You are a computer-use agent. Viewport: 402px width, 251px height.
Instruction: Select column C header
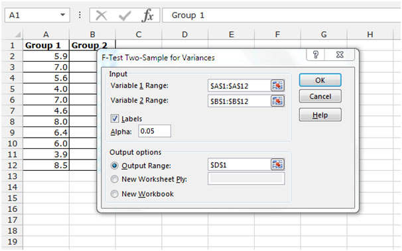(139, 34)
